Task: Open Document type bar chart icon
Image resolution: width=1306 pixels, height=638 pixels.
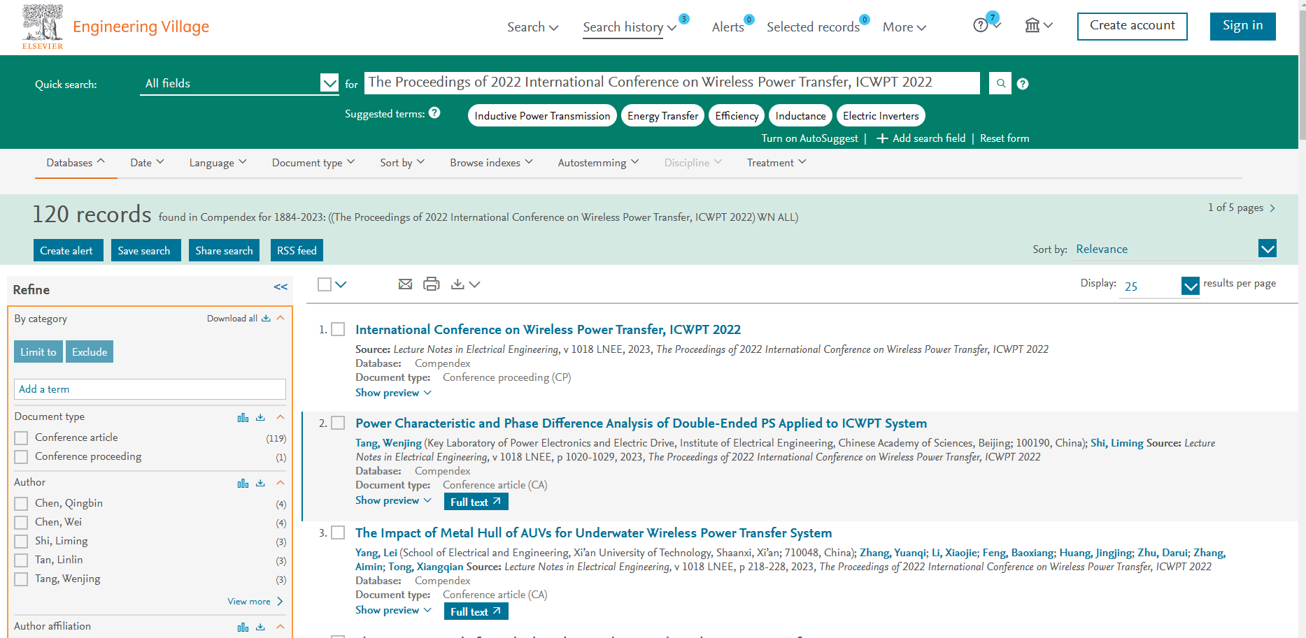Action: [243, 417]
